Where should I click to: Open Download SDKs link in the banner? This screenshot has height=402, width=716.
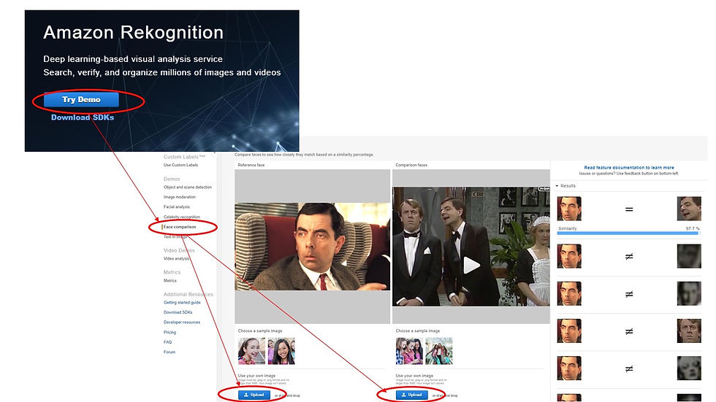pos(82,117)
